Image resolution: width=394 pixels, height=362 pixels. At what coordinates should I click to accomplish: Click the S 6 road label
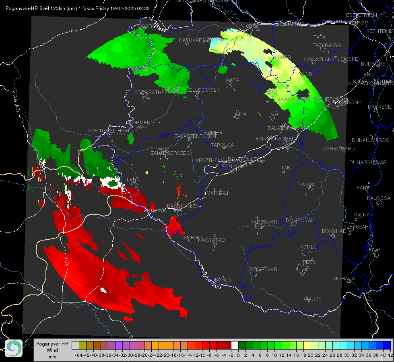coord(74,31)
